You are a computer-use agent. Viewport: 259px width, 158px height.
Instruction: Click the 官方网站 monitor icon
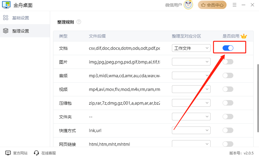(x=8, y=153)
